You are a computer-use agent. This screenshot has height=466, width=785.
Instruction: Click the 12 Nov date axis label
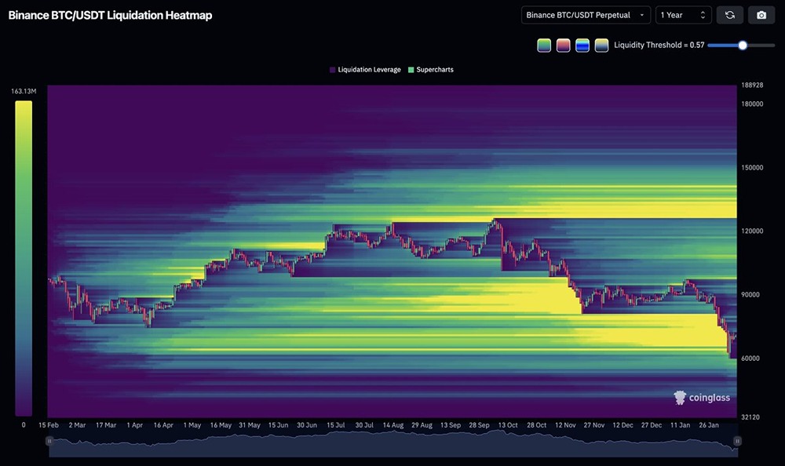[x=565, y=425]
